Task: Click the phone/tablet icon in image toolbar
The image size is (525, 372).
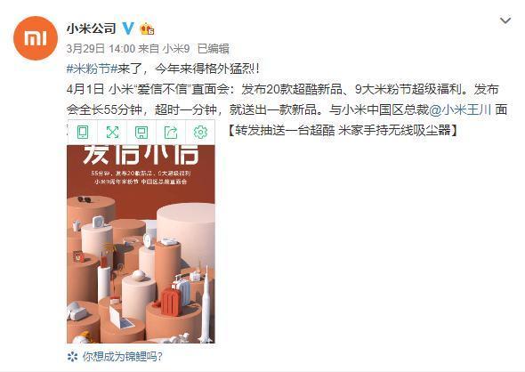Action: [83, 133]
